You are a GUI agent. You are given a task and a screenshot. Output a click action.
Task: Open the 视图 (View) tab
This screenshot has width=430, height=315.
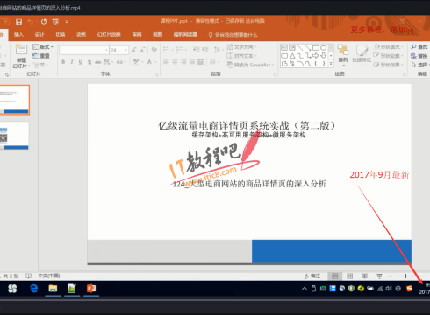pos(157,35)
